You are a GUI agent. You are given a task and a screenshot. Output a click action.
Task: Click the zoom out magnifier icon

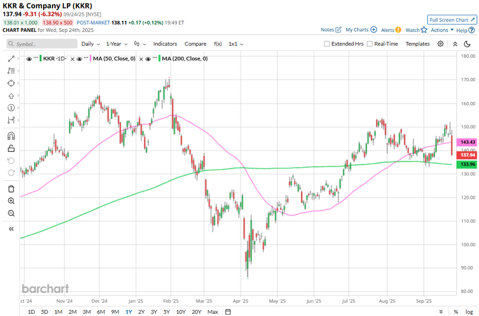coord(11,213)
